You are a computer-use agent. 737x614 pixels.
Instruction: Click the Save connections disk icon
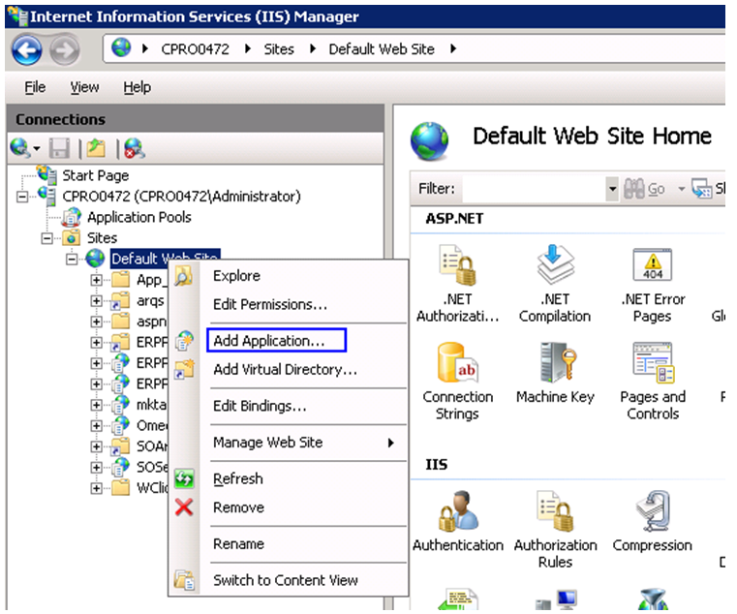[60, 148]
